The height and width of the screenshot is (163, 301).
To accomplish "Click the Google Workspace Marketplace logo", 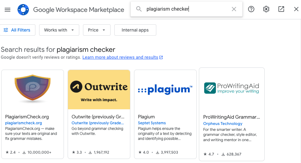I will pos(23,10).
